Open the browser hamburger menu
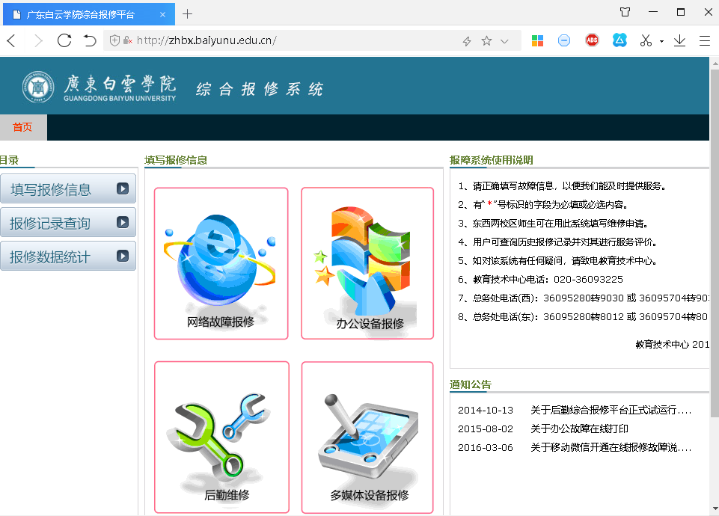The height and width of the screenshot is (516, 719). (x=704, y=40)
